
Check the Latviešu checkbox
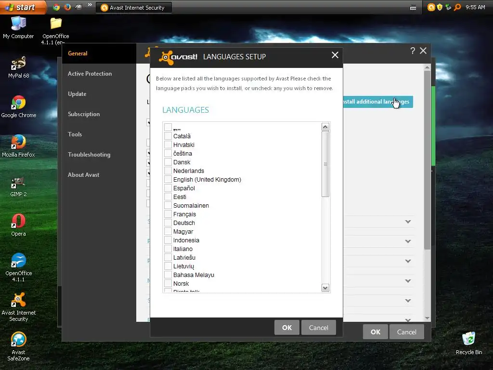point(168,257)
